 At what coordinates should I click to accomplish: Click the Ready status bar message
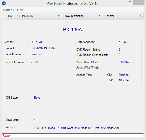tap(7, 136)
